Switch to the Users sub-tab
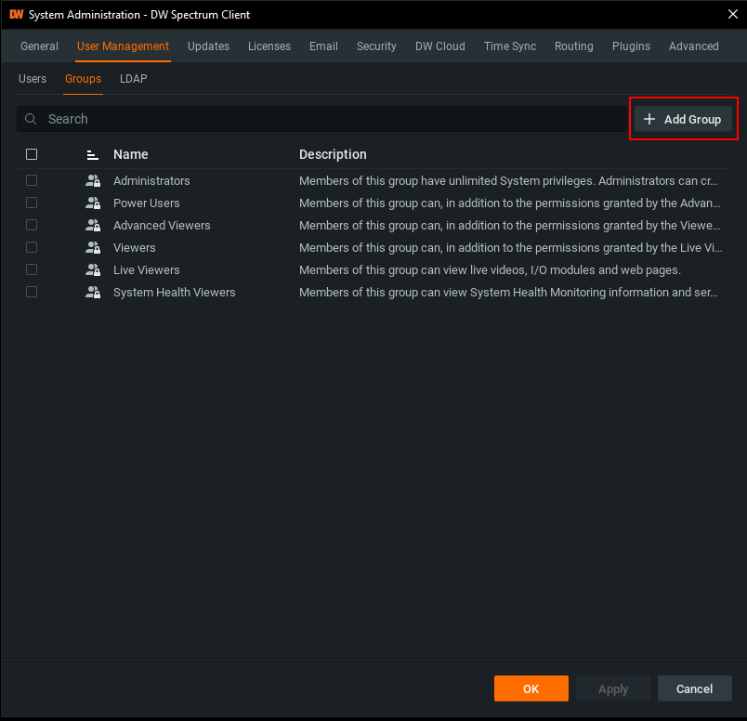This screenshot has width=747, height=721. (x=33, y=79)
